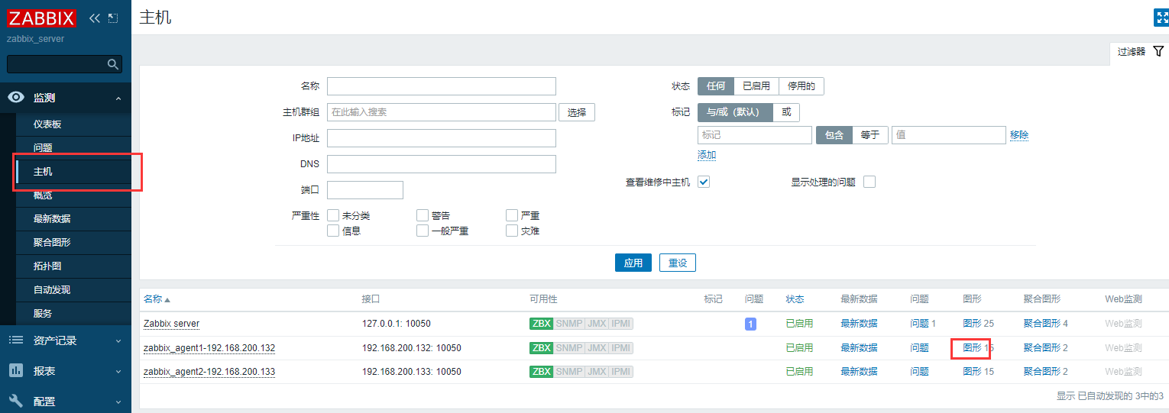Select 或 tag operator
1169x413 pixels.
[786, 112]
